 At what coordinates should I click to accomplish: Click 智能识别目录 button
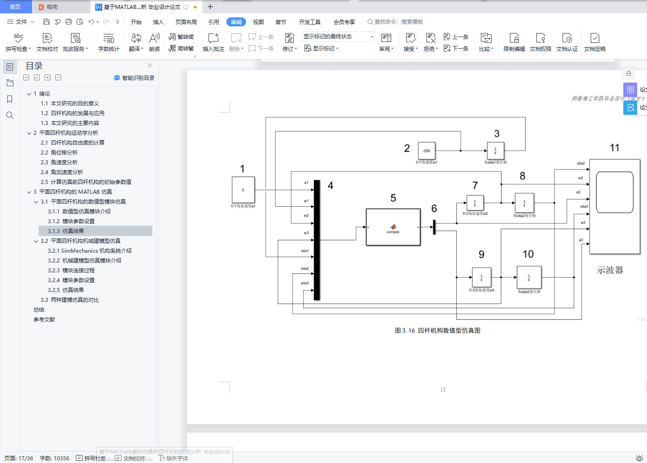point(134,78)
